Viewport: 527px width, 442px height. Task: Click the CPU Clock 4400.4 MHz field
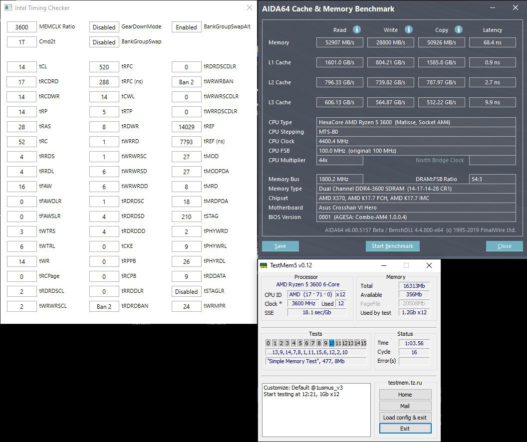416,141
